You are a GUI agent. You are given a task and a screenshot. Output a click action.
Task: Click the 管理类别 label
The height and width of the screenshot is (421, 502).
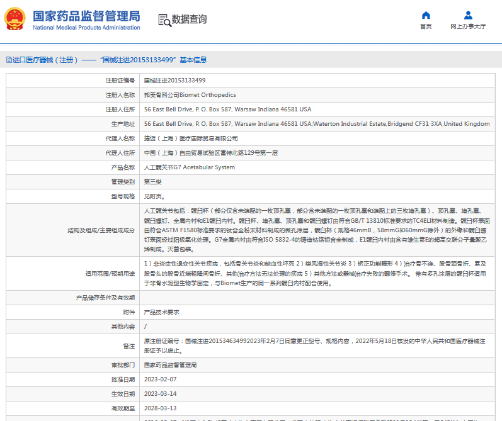click(123, 182)
